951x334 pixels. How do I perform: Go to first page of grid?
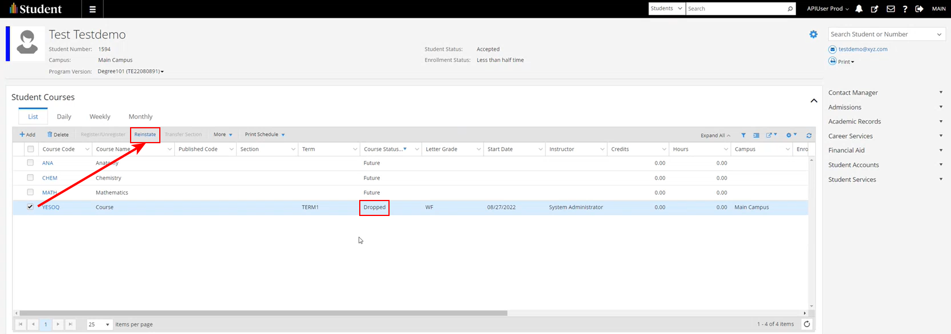(x=21, y=324)
